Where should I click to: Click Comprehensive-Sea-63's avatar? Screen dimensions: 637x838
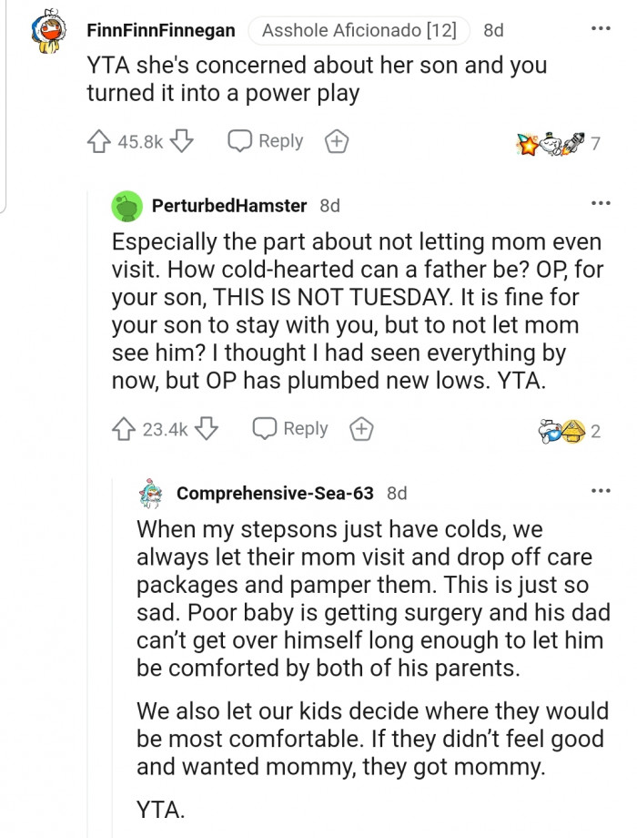tap(152, 493)
